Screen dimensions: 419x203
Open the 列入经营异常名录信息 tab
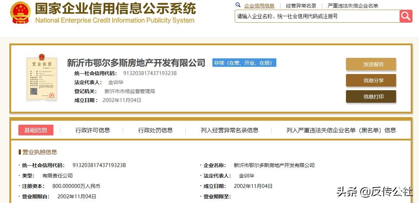pyautogui.click(x=230, y=130)
